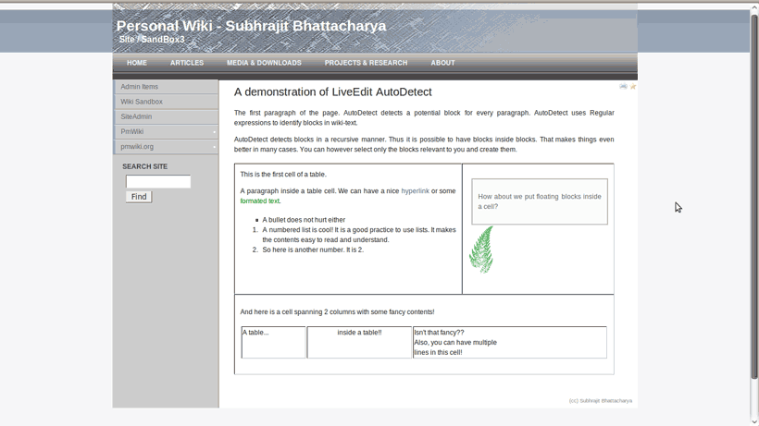Click the heading 'A demonstration of LiveEdit AutoDetect'
Viewport: 759px width, 426px height.
coord(333,92)
